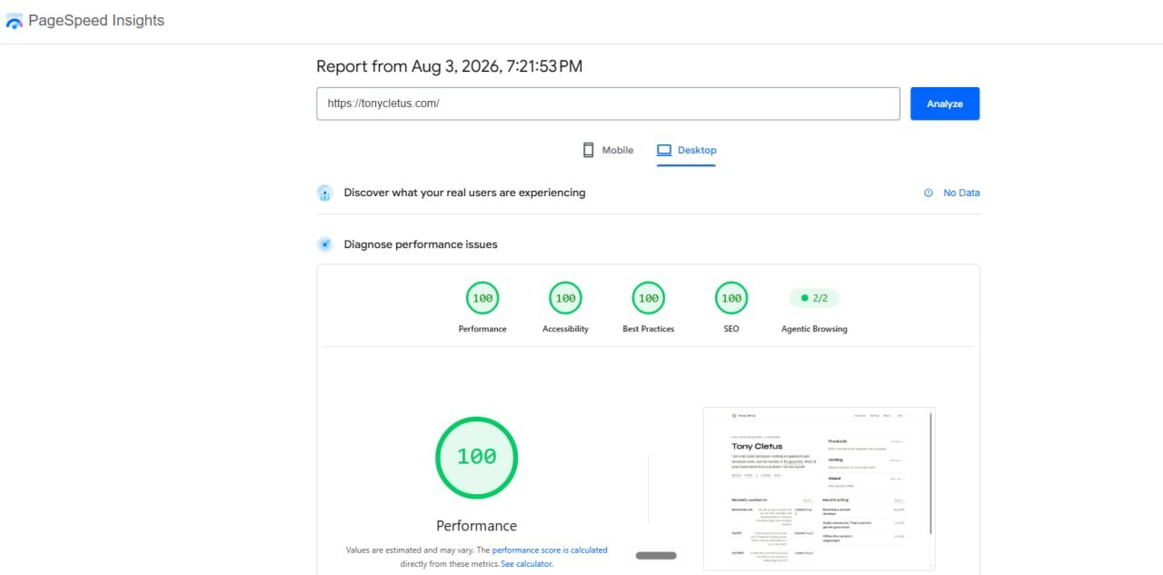Click Discover what your real users are experiencing
The height and width of the screenshot is (575, 1163).
464,193
